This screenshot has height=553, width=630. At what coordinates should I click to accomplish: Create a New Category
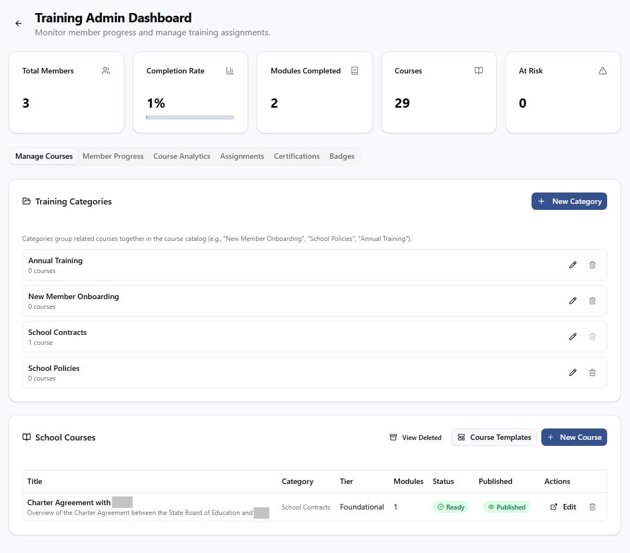click(x=569, y=201)
